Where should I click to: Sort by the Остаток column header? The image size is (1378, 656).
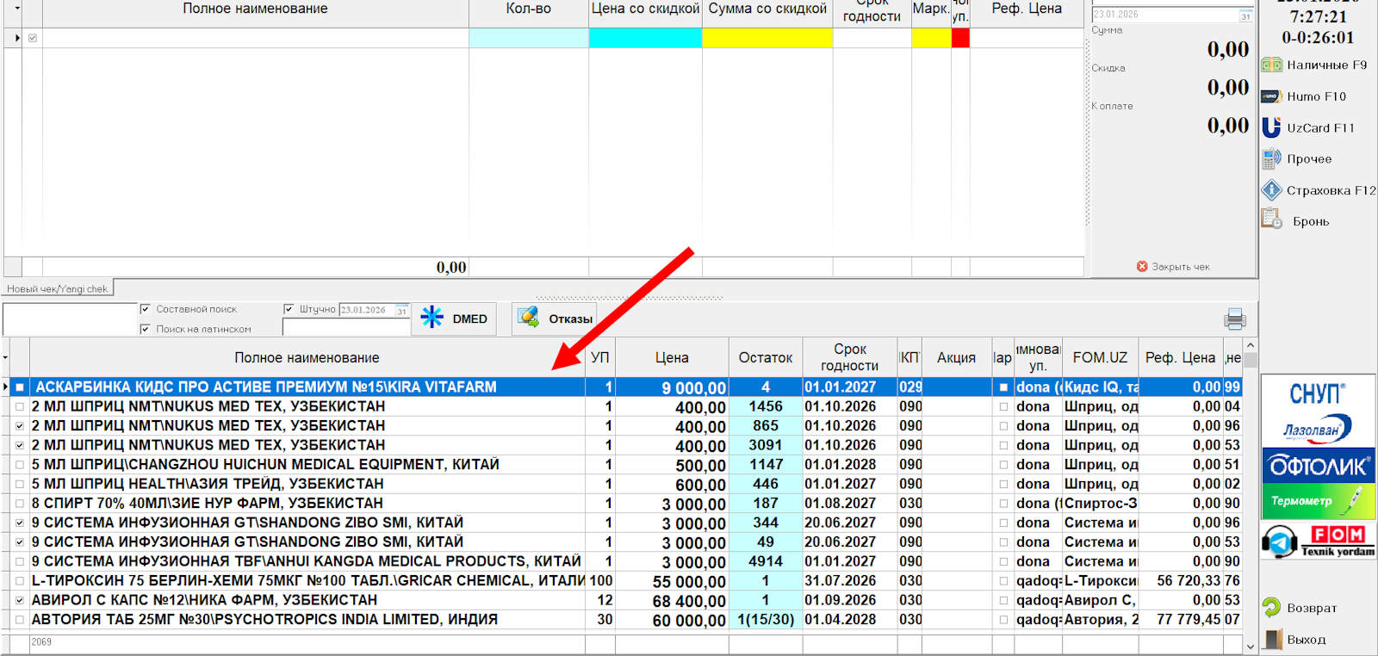click(x=765, y=358)
